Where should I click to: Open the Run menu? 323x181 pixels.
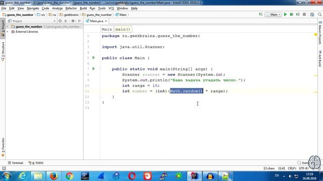point(92,8)
